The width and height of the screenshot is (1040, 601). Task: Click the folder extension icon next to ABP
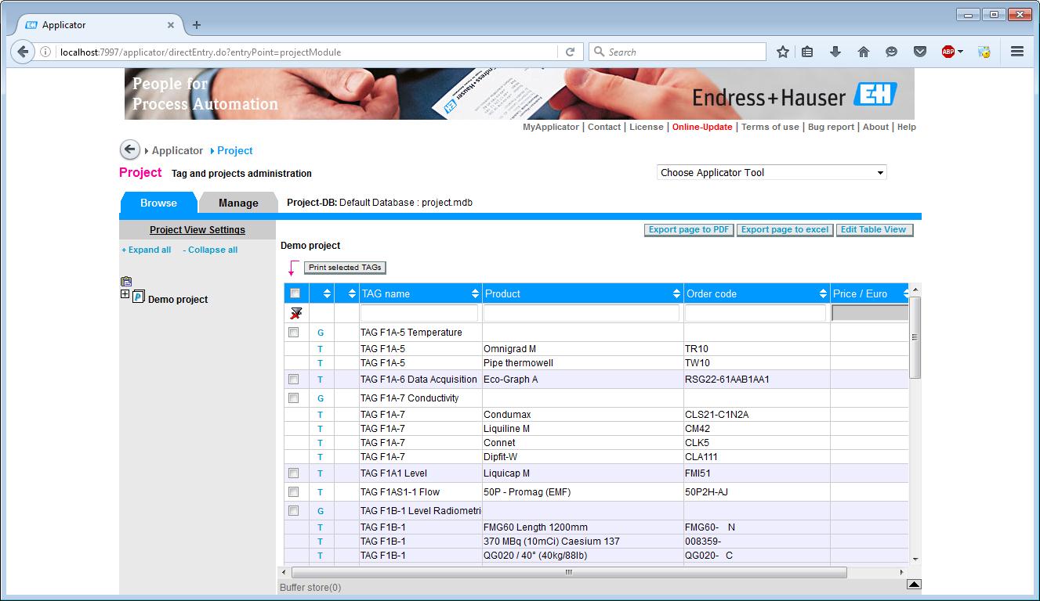tap(984, 52)
